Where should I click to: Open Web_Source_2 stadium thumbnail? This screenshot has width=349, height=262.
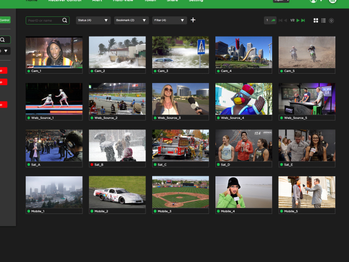(117, 99)
